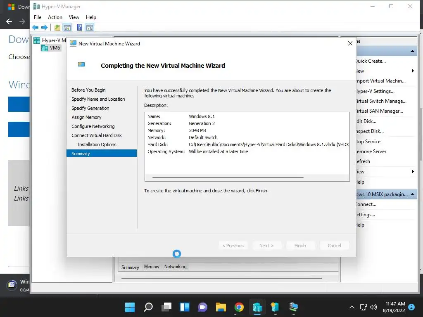423x317 pixels.
Task: Open Virtual Switch Manager action
Action: (381, 101)
